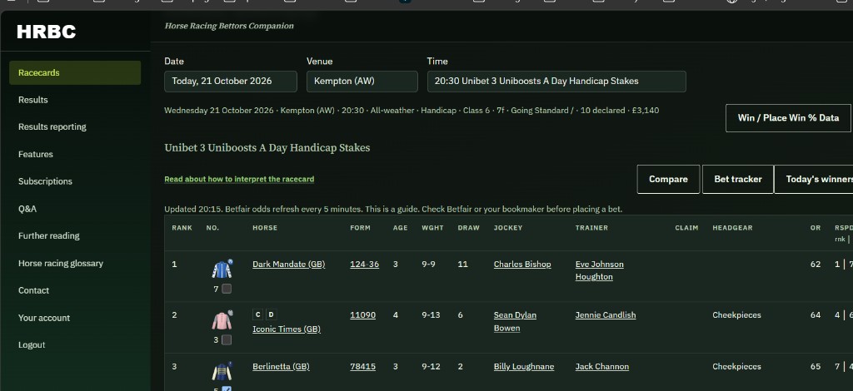Screen dimensions: 853x391
Task: Click Berlinetta's official rating 65
Action: [x=816, y=367]
